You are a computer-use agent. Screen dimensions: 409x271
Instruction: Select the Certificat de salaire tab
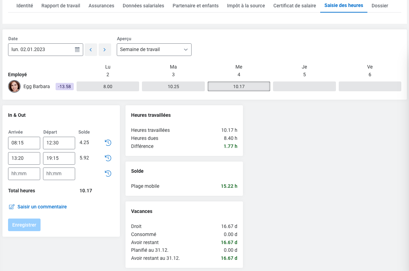point(294,6)
